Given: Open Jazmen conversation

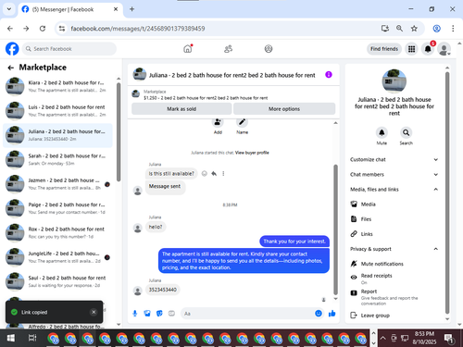Looking at the screenshot, I should click(57, 184).
